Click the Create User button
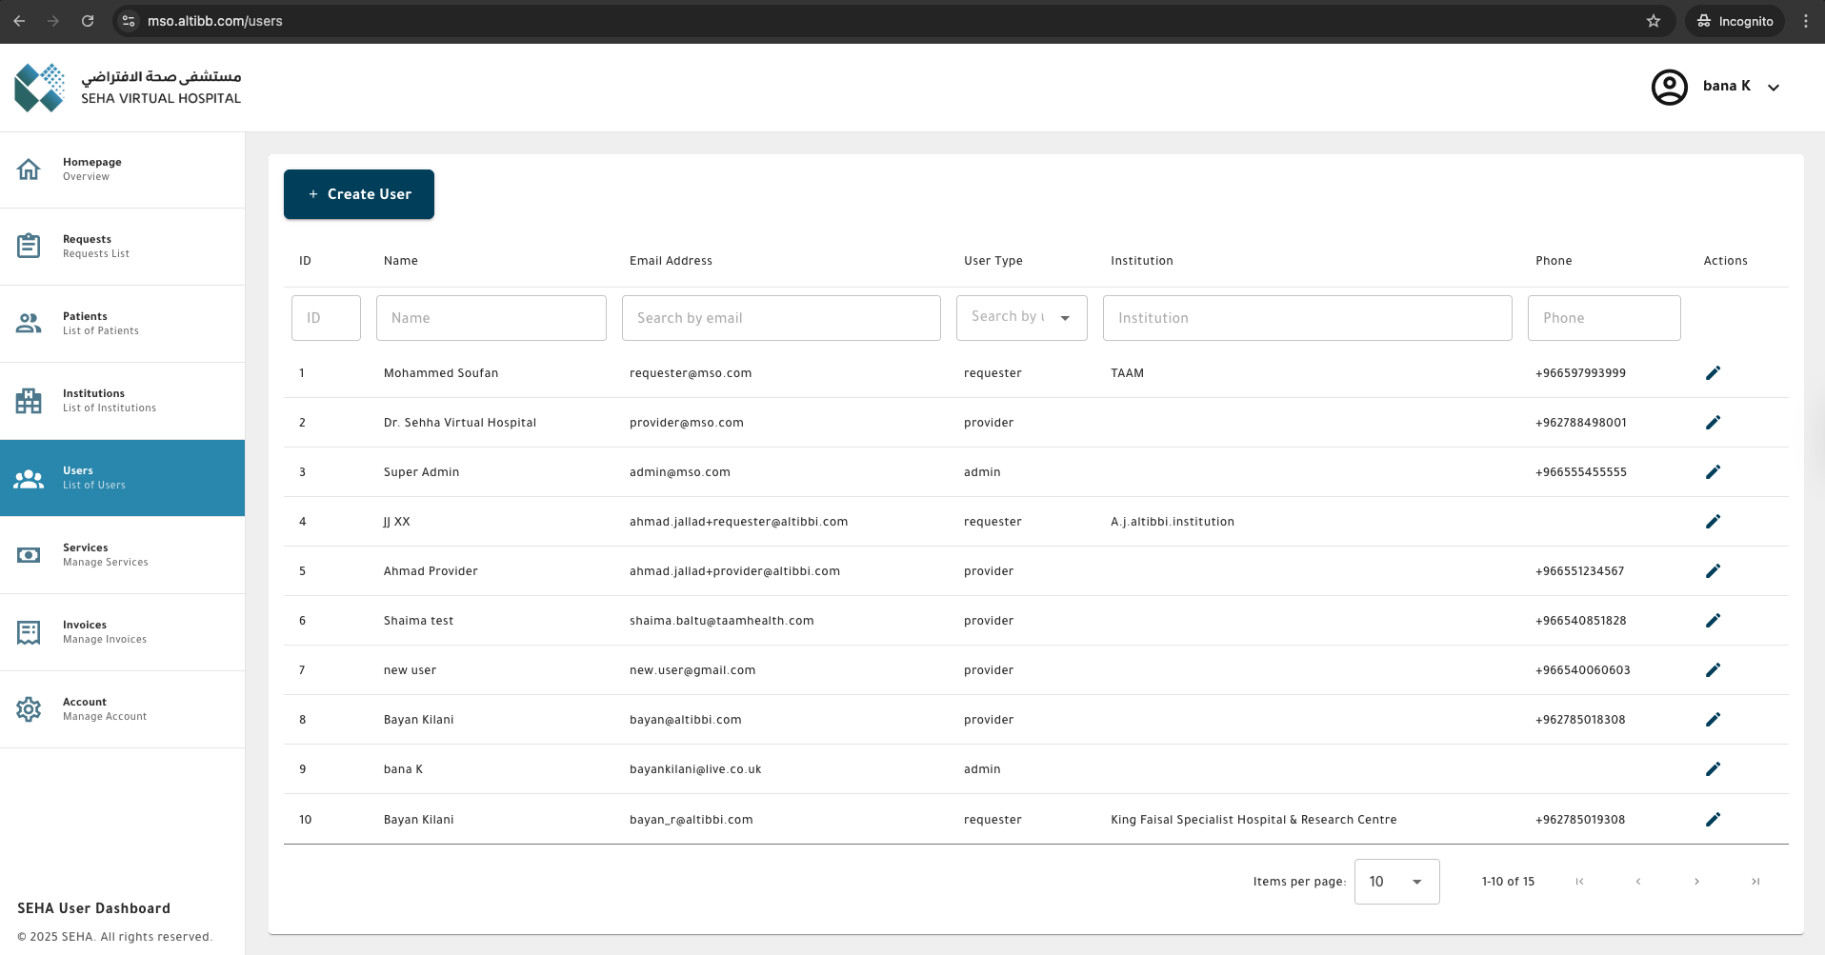 click(358, 193)
